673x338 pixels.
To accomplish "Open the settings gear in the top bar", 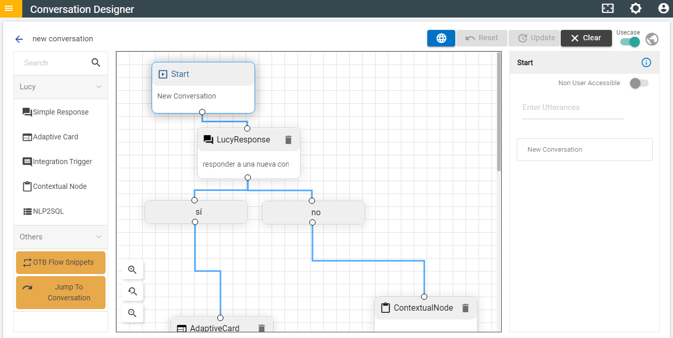I will (635, 9).
